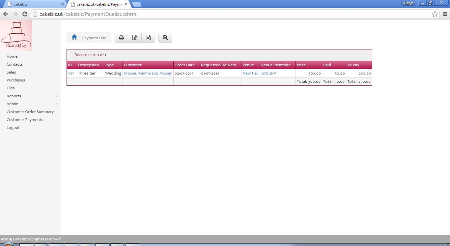
Task: Export data using the text file icon
Action: tap(148, 37)
